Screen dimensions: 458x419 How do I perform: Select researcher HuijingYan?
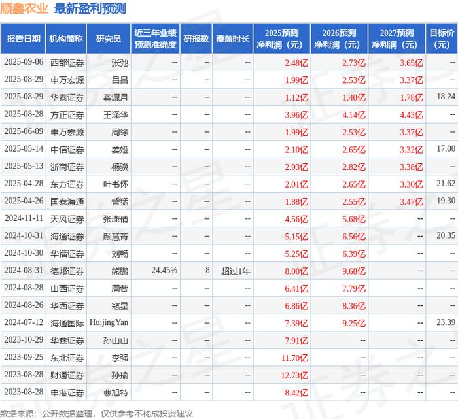point(109,322)
